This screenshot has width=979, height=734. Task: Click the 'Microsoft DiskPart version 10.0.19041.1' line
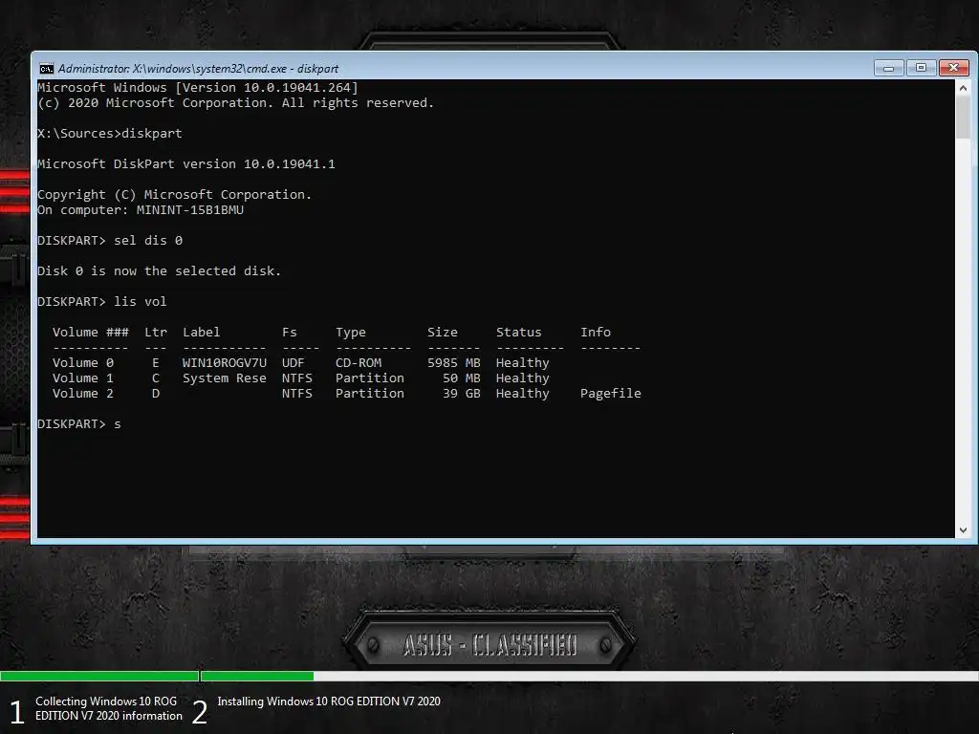pos(186,163)
